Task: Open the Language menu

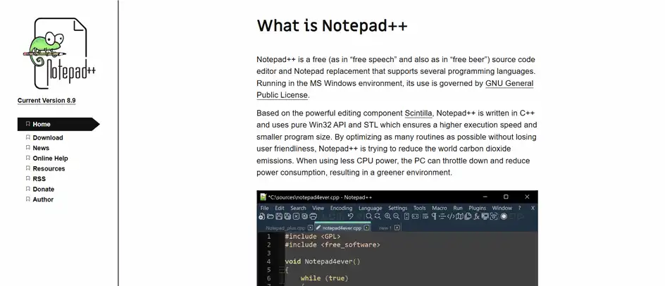Action: pos(371,208)
